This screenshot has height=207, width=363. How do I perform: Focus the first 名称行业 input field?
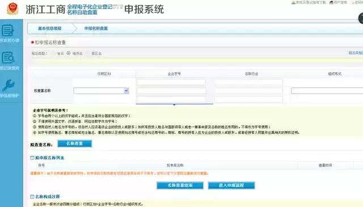pyautogui.click(x=248, y=82)
